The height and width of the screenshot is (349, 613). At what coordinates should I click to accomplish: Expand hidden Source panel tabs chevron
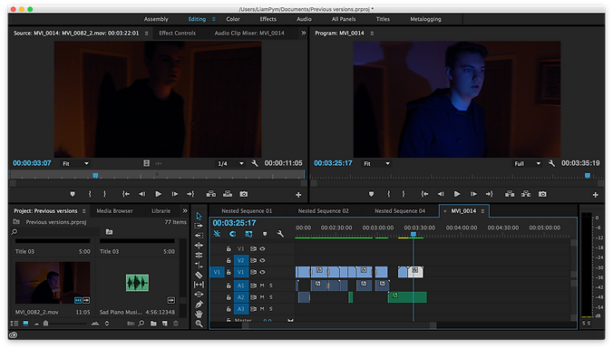[304, 34]
